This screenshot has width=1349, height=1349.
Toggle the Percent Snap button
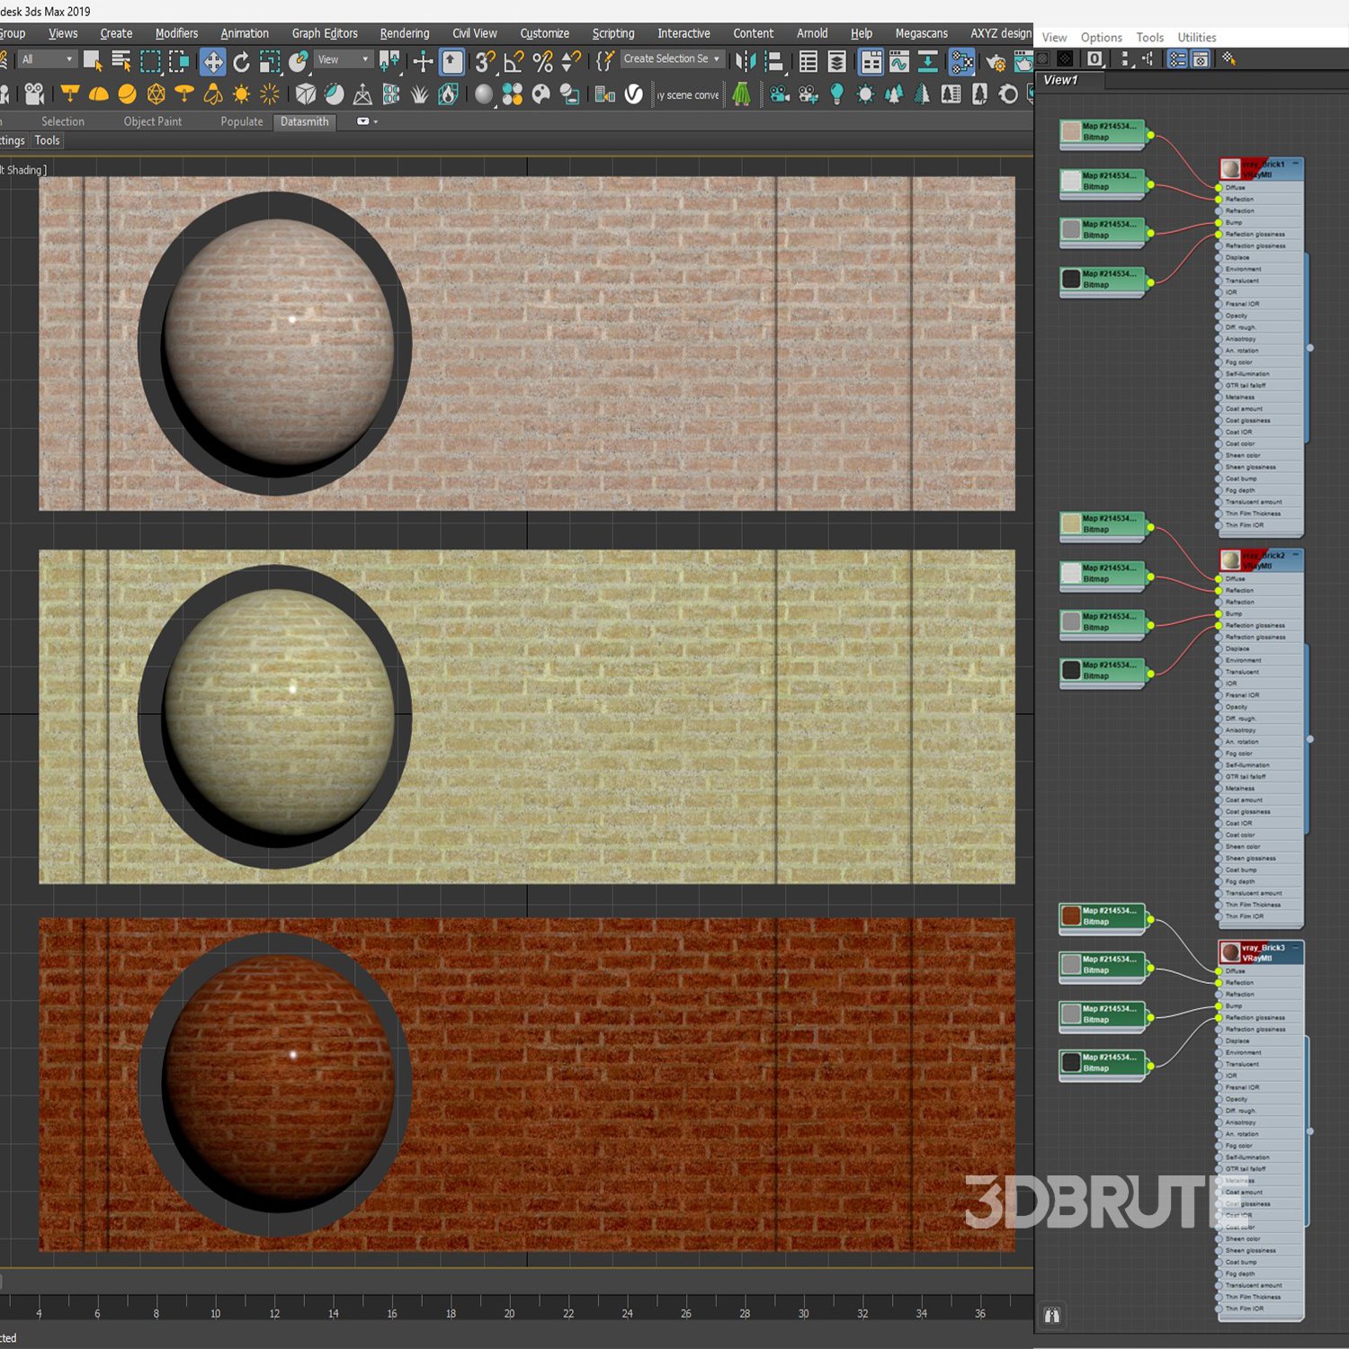coord(542,61)
